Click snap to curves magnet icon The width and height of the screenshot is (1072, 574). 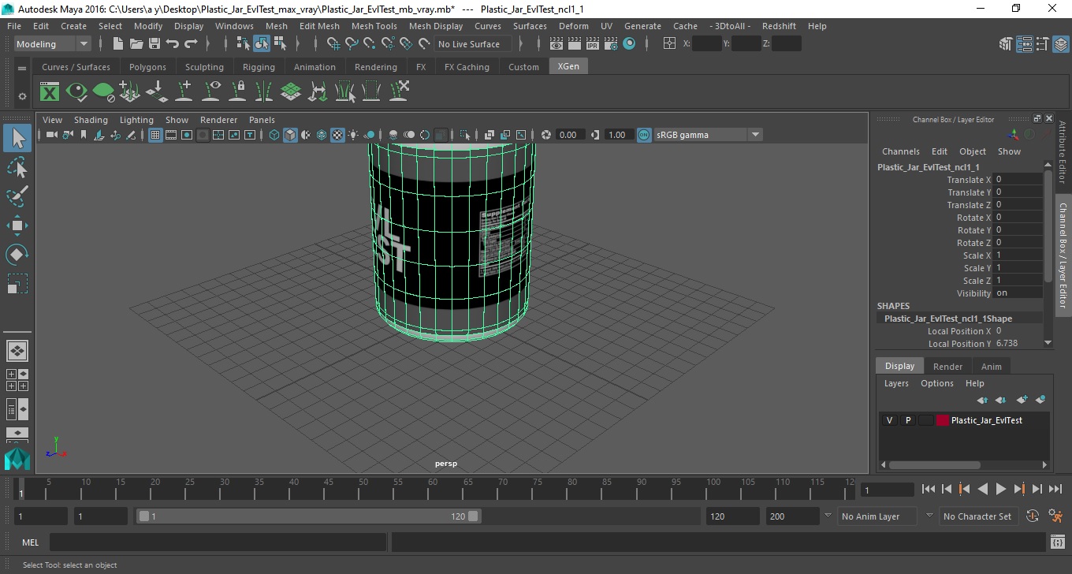coord(351,44)
